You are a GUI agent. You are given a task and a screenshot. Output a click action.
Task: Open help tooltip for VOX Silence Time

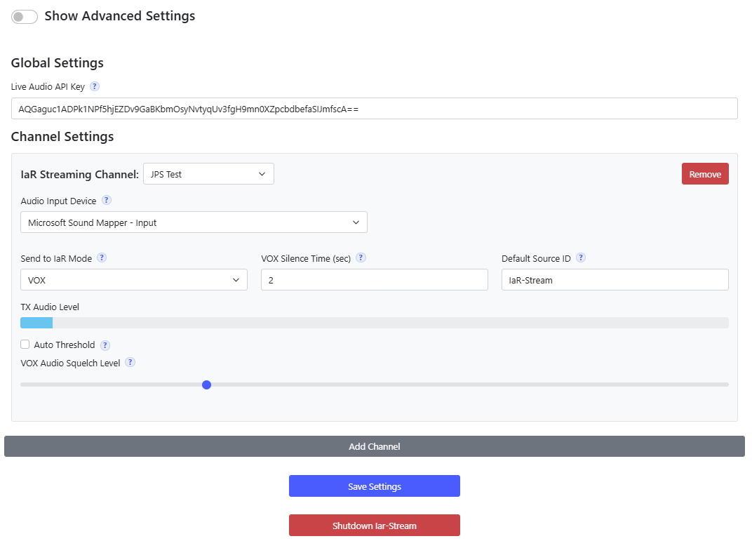(361, 258)
